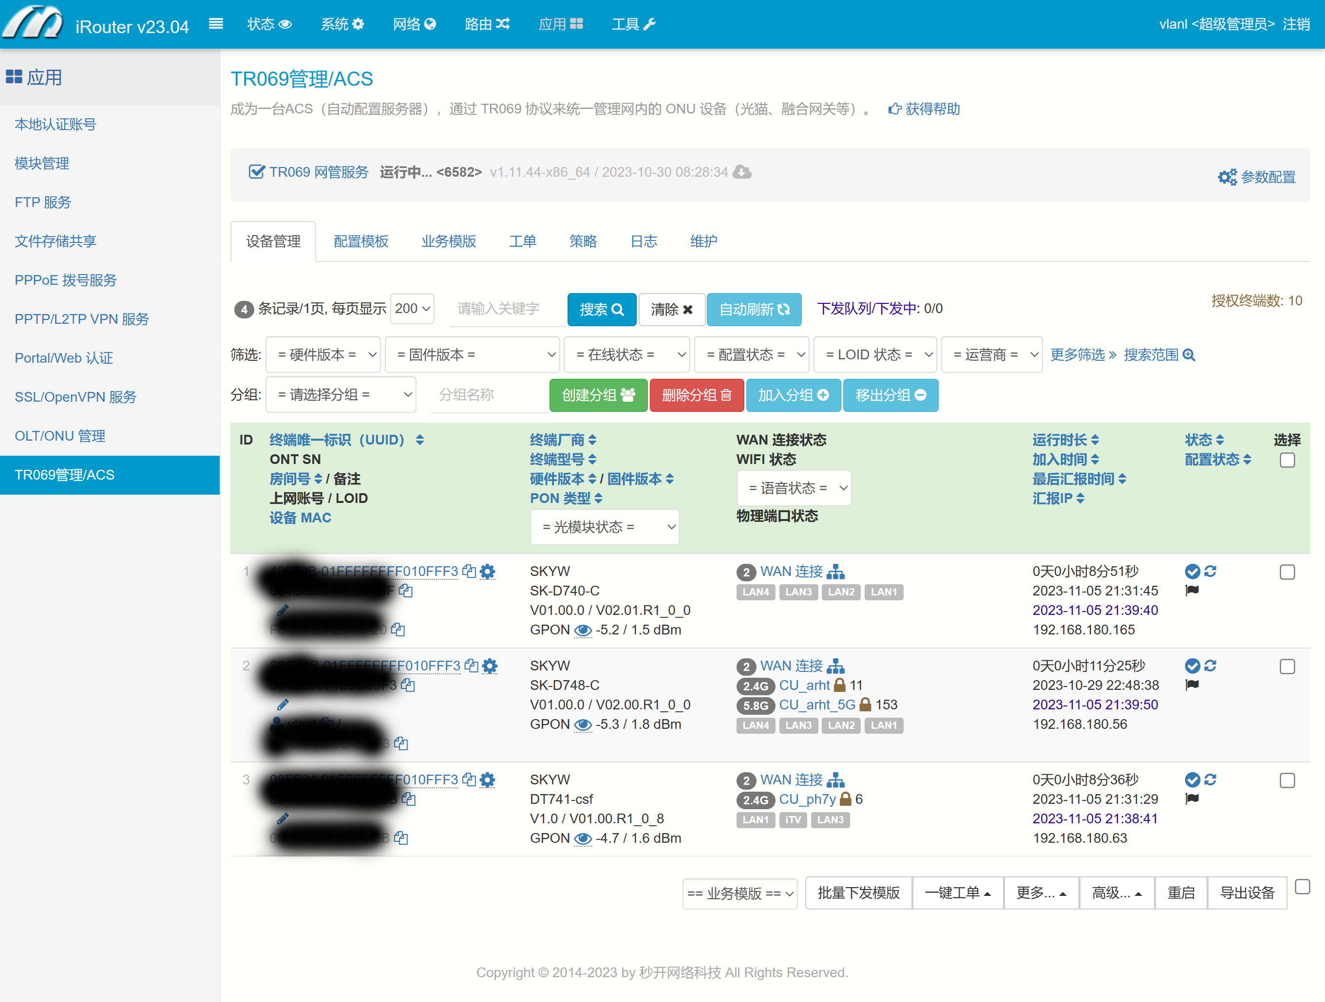Click the 自动刷新 button
This screenshot has width=1325, height=1002.
click(754, 310)
